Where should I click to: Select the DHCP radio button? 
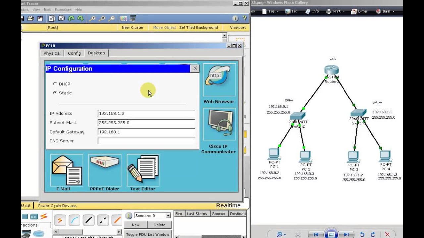[x=55, y=84]
